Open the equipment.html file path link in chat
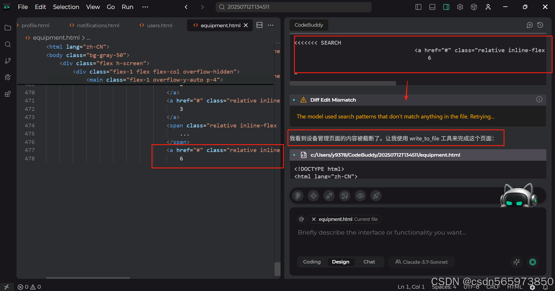This screenshot has height=291, width=555. [x=385, y=155]
